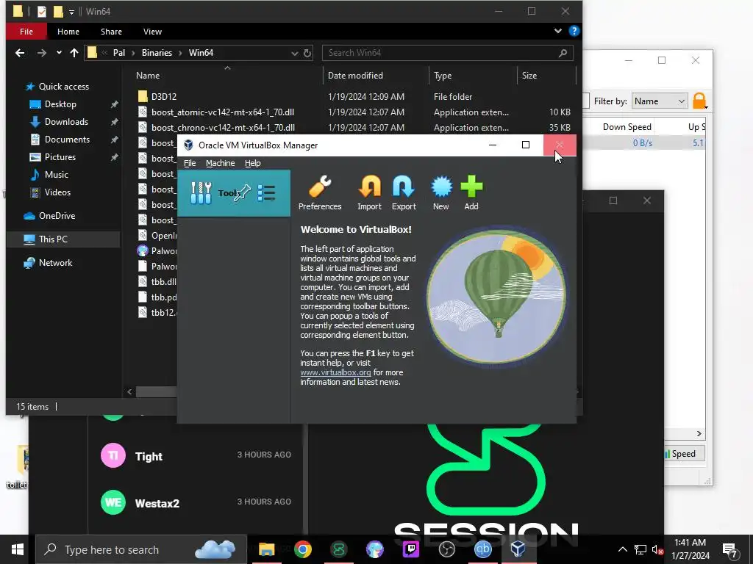Click the Speed button in qBittorrent status bar
The width and height of the screenshot is (753, 564).
pyautogui.click(x=683, y=454)
